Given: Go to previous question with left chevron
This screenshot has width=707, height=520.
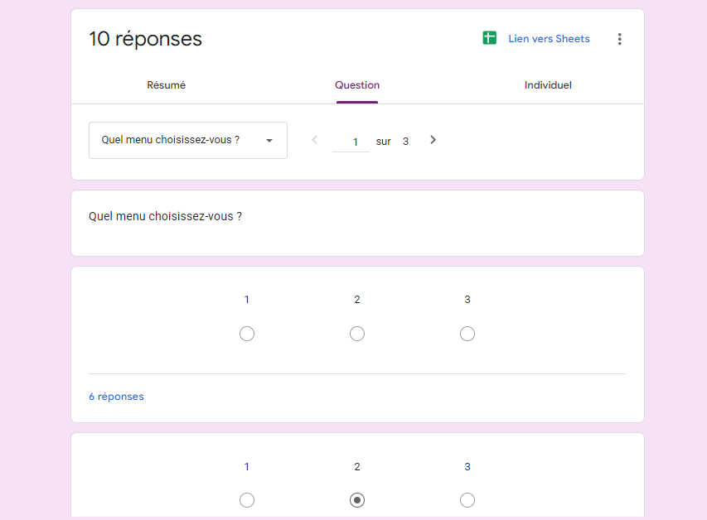Looking at the screenshot, I should click(x=314, y=140).
